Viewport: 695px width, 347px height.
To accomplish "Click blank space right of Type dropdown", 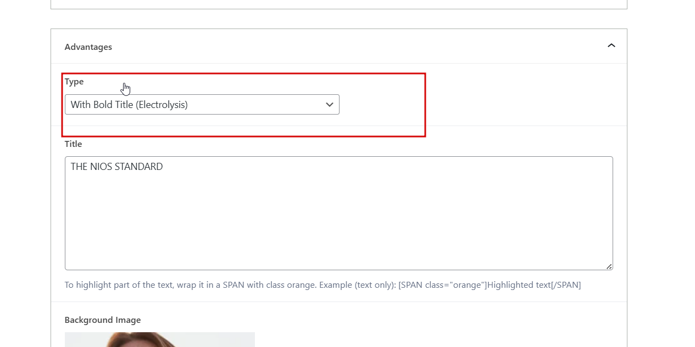I will [x=478, y=105].
